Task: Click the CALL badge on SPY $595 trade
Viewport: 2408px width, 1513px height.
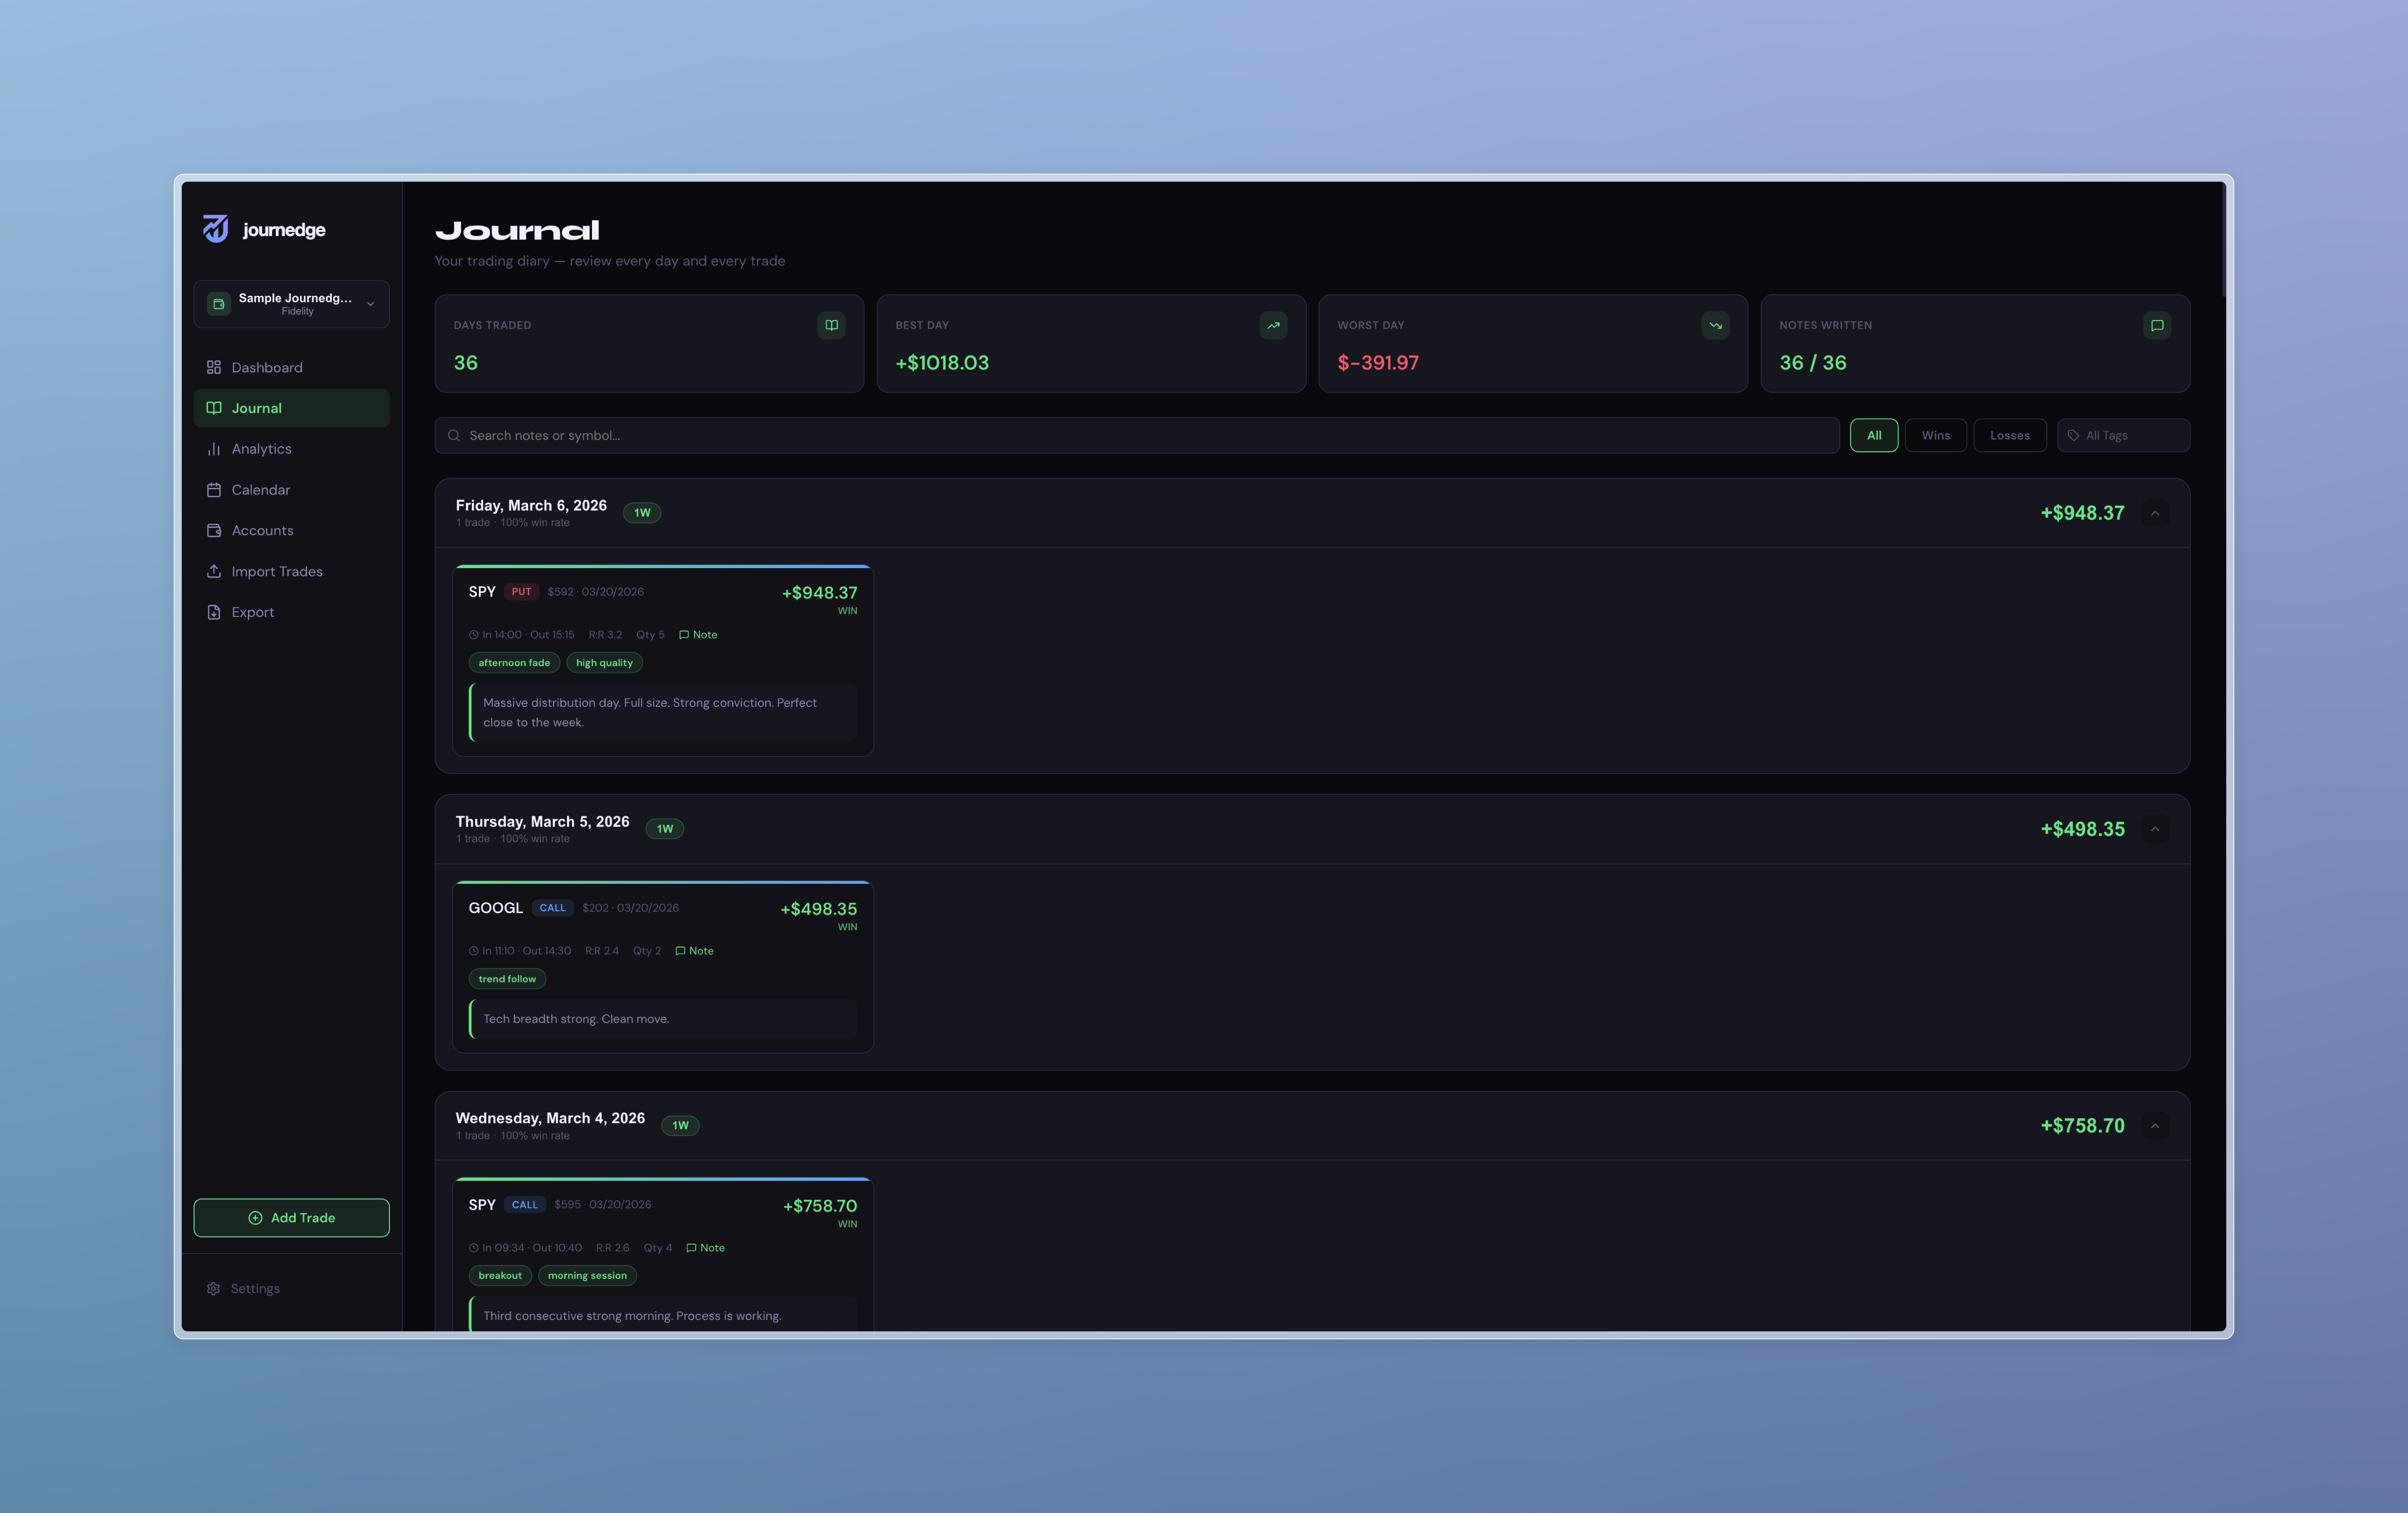Action: 524,1205
